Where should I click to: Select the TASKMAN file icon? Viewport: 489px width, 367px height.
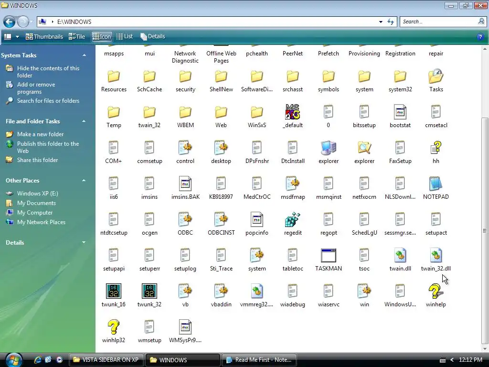coord(329,256)
